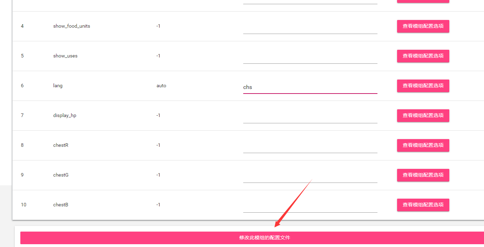The image size is (484, 247).
Task: Click the wide pink config-file modify button
Action: (x=252, y=238)
